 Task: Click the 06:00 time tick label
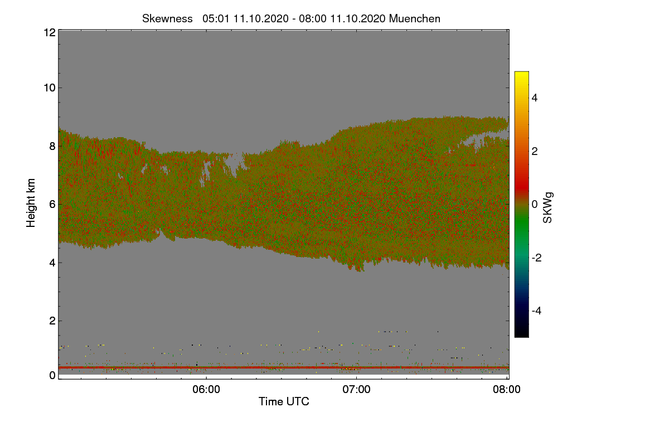pos(206,390)
